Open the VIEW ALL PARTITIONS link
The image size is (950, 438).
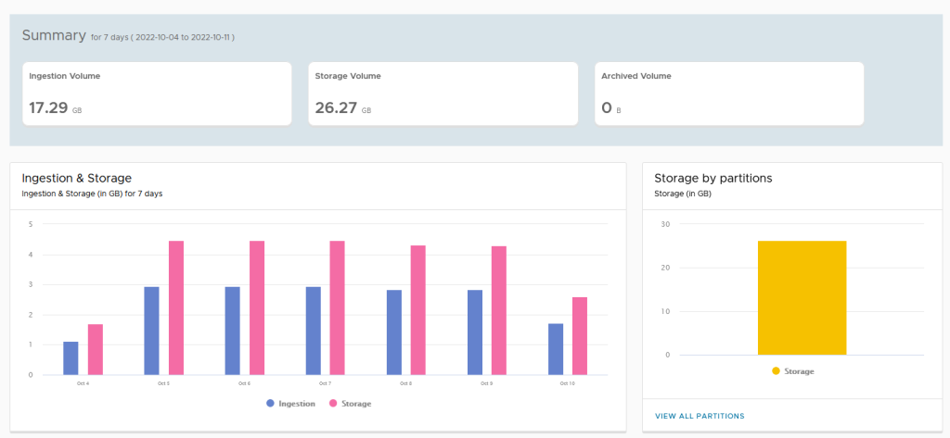coord(699,416)
